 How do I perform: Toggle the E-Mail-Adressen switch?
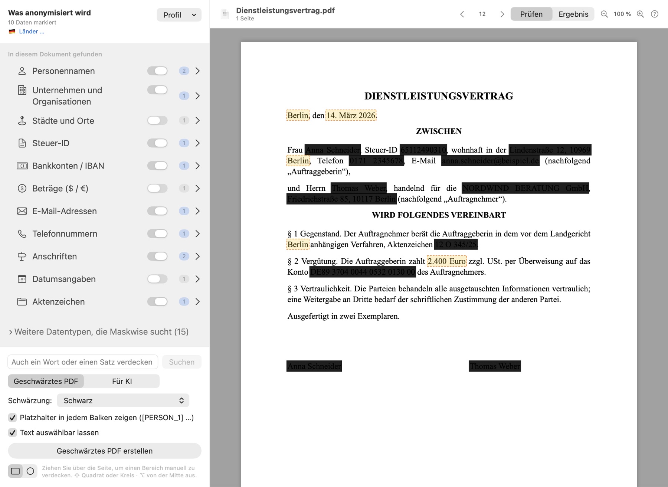(157, 211)
